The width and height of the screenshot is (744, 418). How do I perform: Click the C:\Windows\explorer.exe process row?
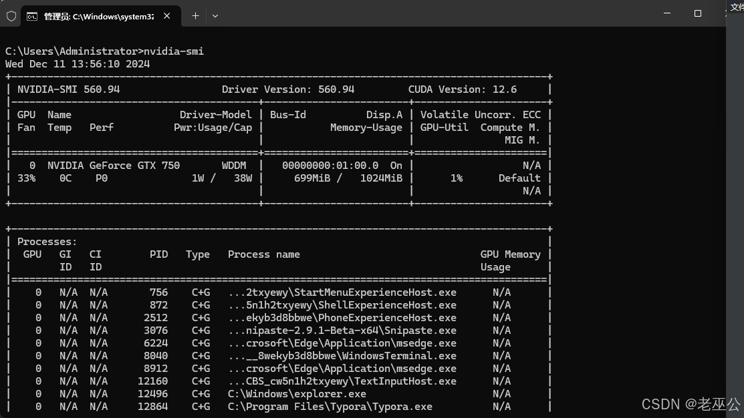coord(279,395)
